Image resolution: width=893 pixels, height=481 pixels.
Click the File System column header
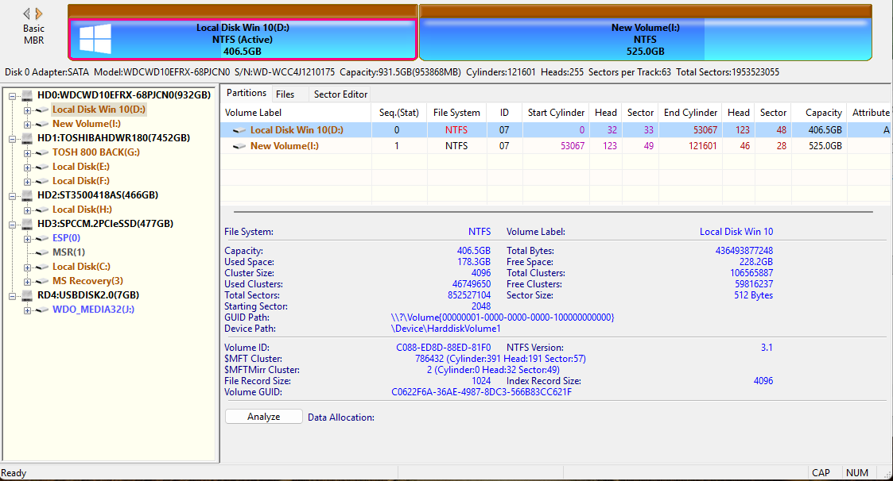pyautogui.click(x=456, y=113)
